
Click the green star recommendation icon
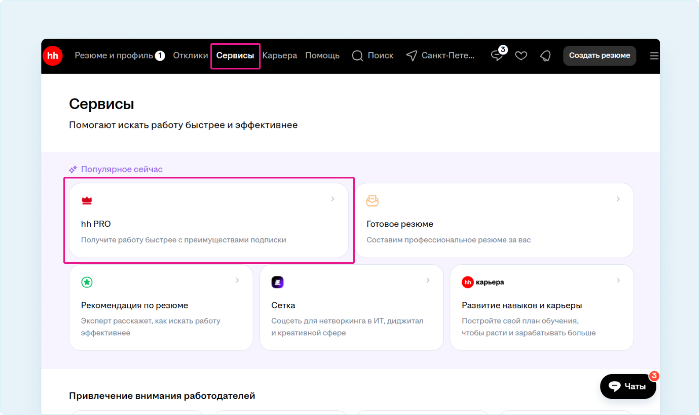(x=87, y=282)
